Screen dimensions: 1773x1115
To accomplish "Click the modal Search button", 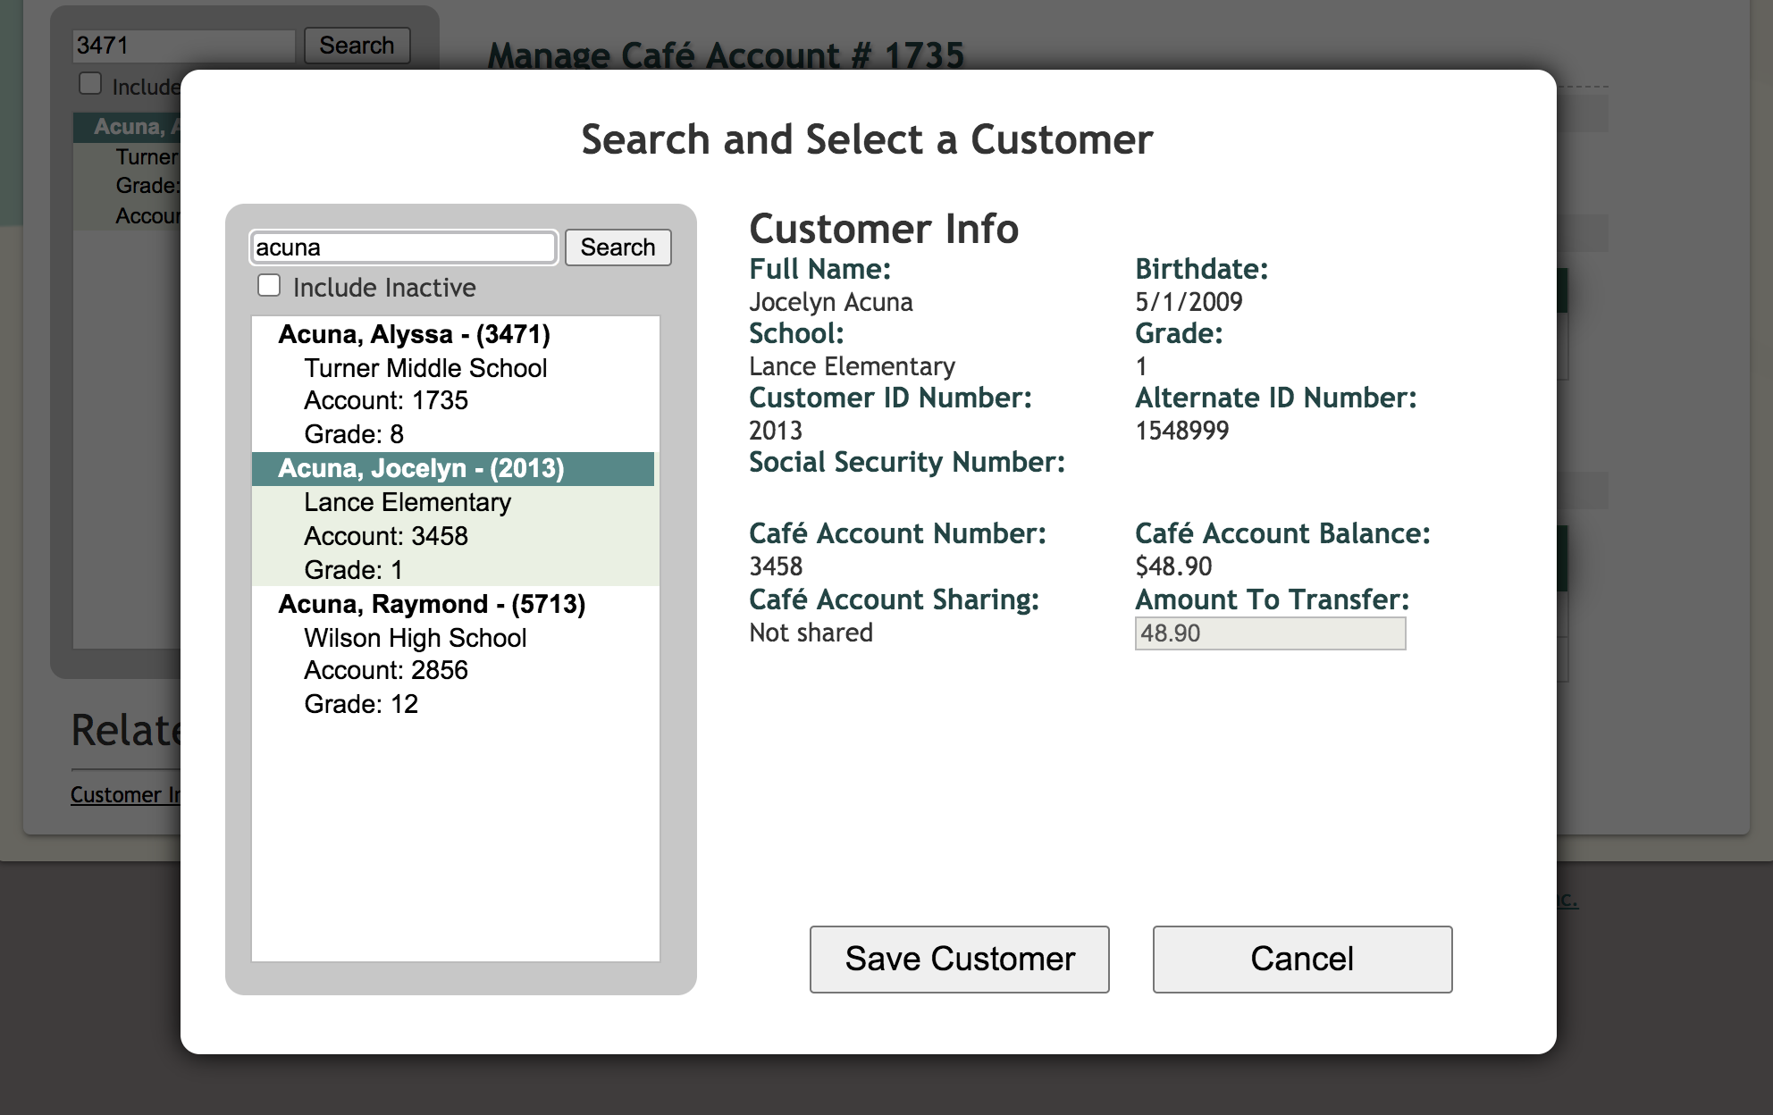I will click(618, 247).
